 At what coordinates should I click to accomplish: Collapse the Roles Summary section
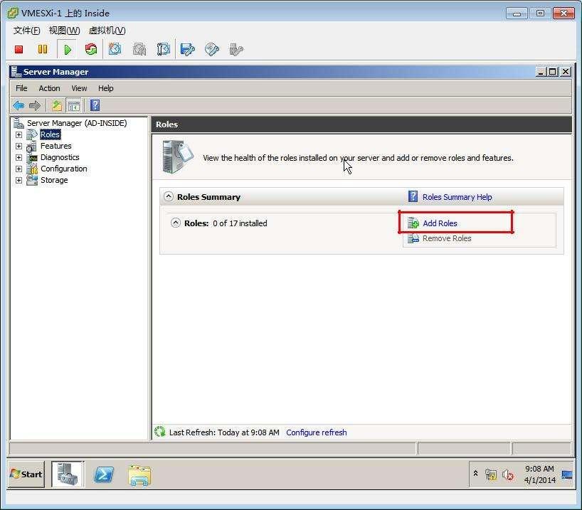[169, 196]
